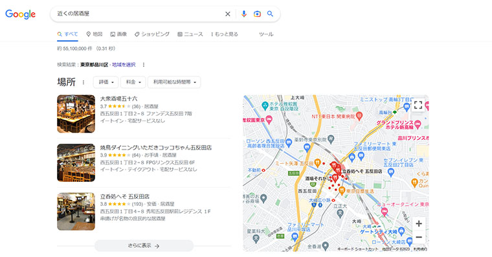Click 立呑処へそ 五反田店 map label
This screenshot has width=492, height=257.
coord(362,172)
